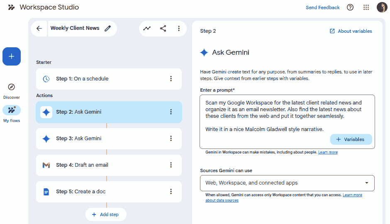Click the blue create new plus button

(12, 56)
